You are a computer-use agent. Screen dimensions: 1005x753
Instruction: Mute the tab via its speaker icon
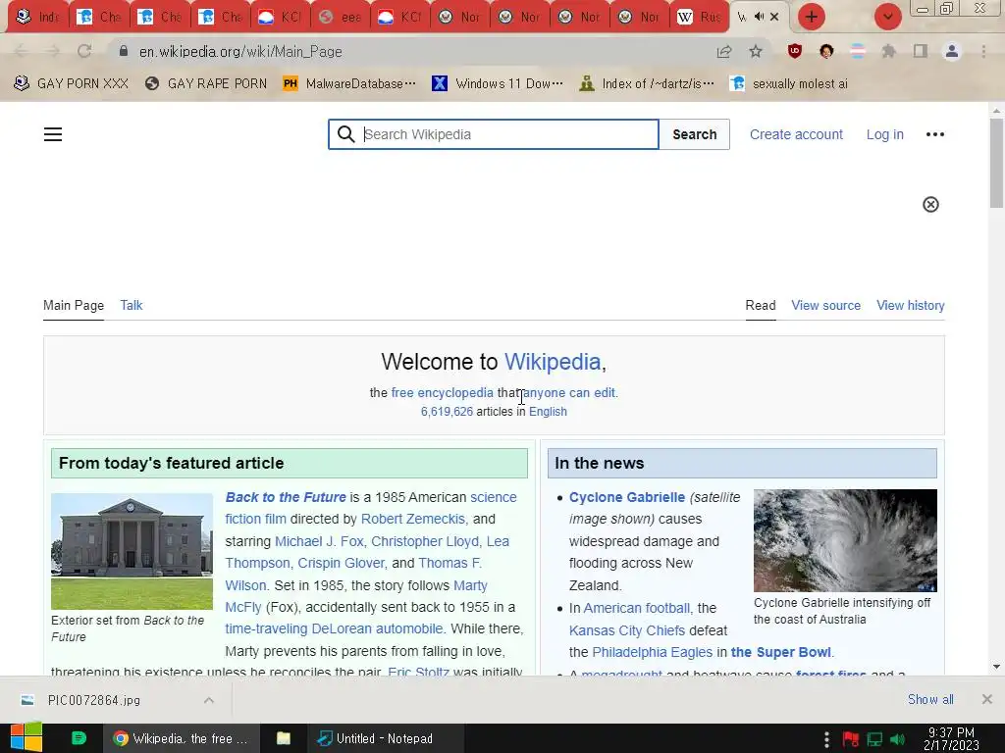point(759,17)
